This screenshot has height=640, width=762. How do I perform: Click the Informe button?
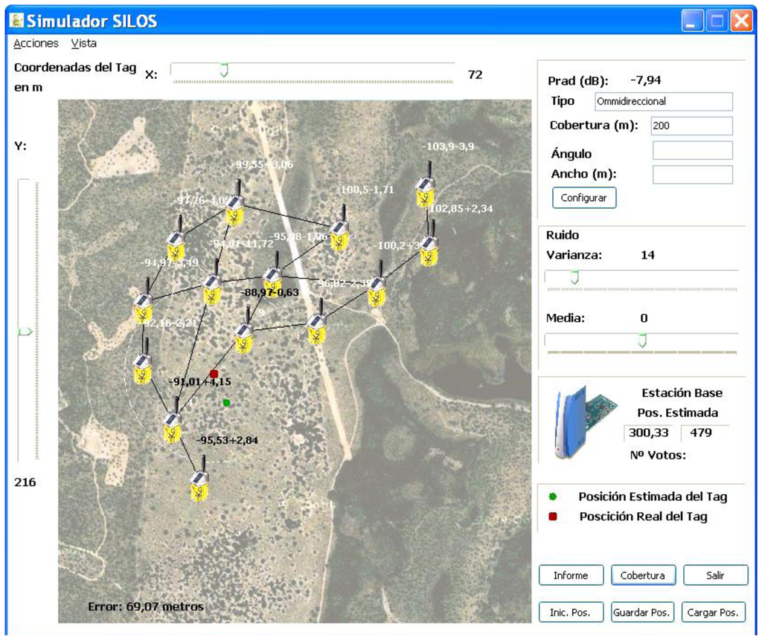(x=570, y=575)
